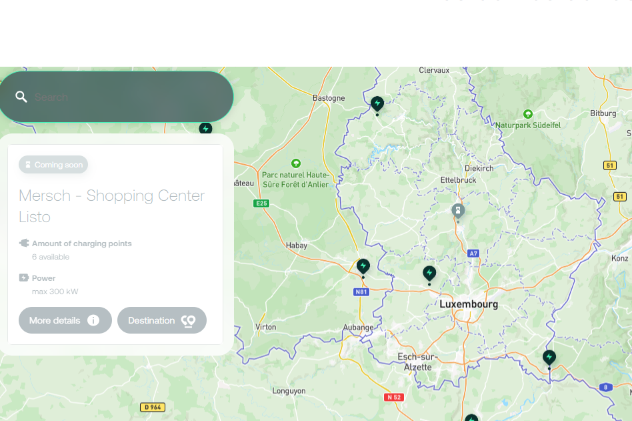Open More details for Mersch station
The height and width of the screenshot is (421, 632).
(65, 320)
